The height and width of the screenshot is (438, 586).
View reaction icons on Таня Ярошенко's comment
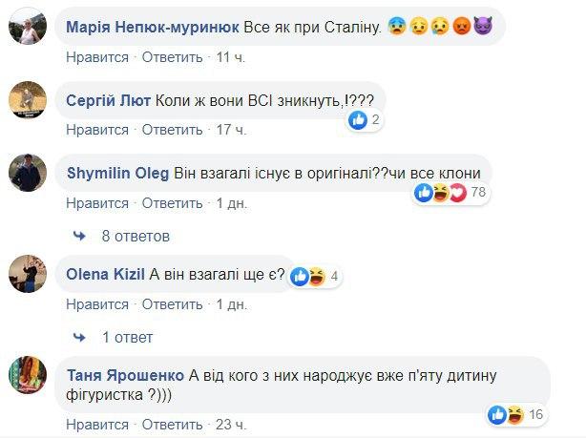coord(504,414)
